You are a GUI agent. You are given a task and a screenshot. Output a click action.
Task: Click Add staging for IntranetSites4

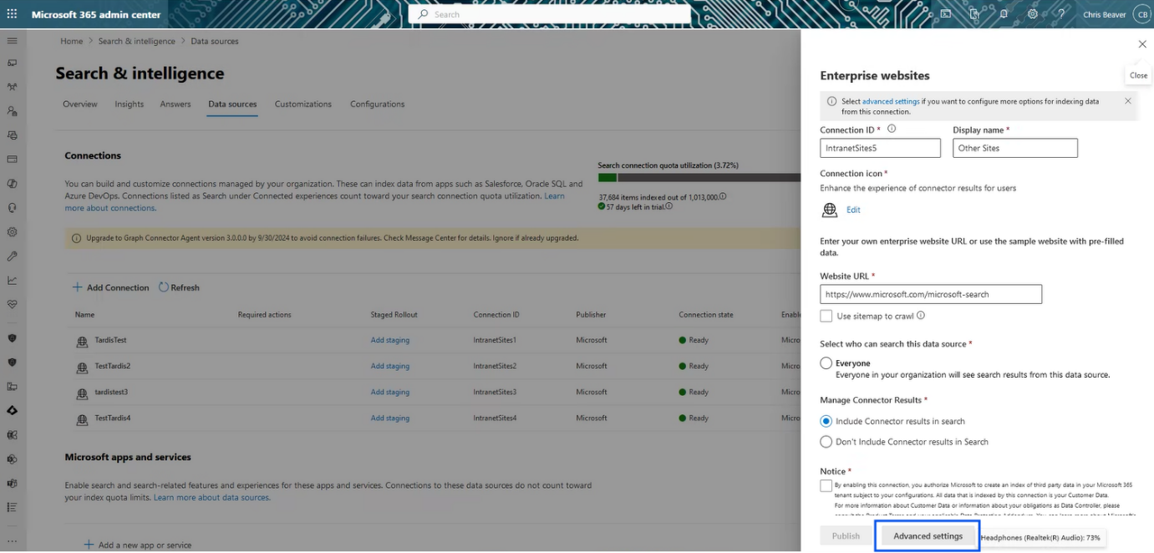(x=390, y=419)
